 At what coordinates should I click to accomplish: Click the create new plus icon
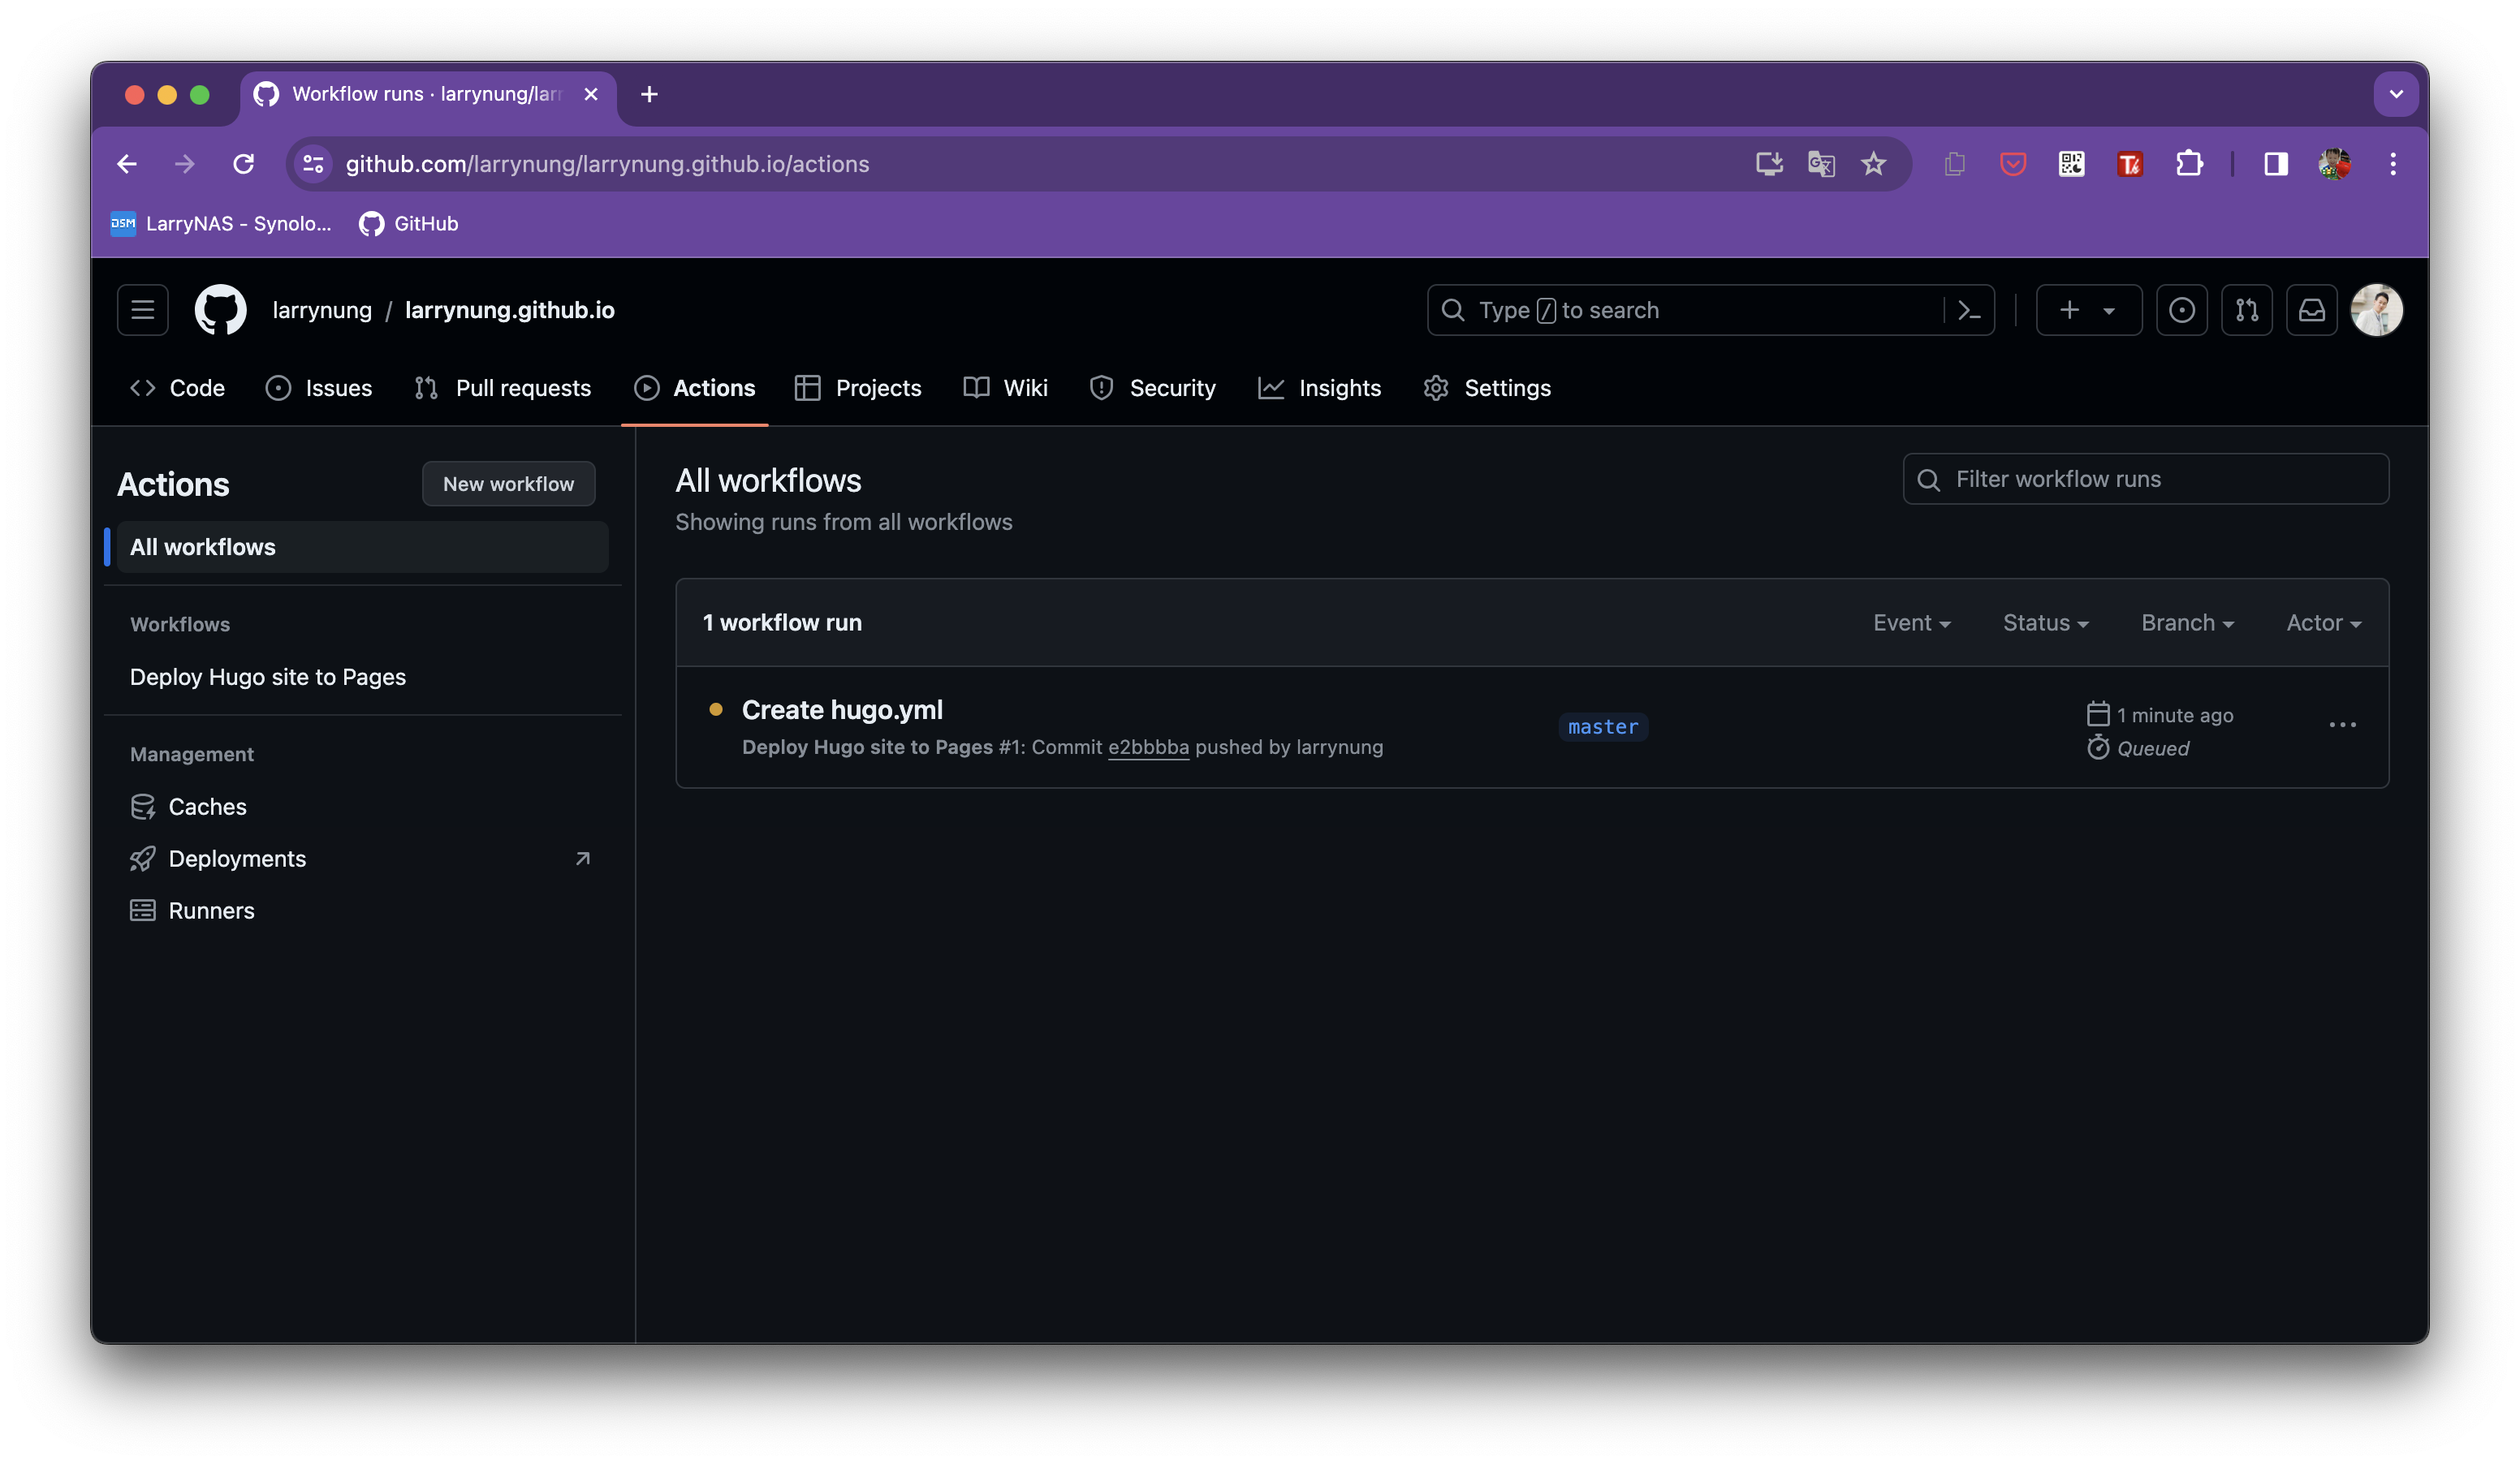tap(2069, 311)
